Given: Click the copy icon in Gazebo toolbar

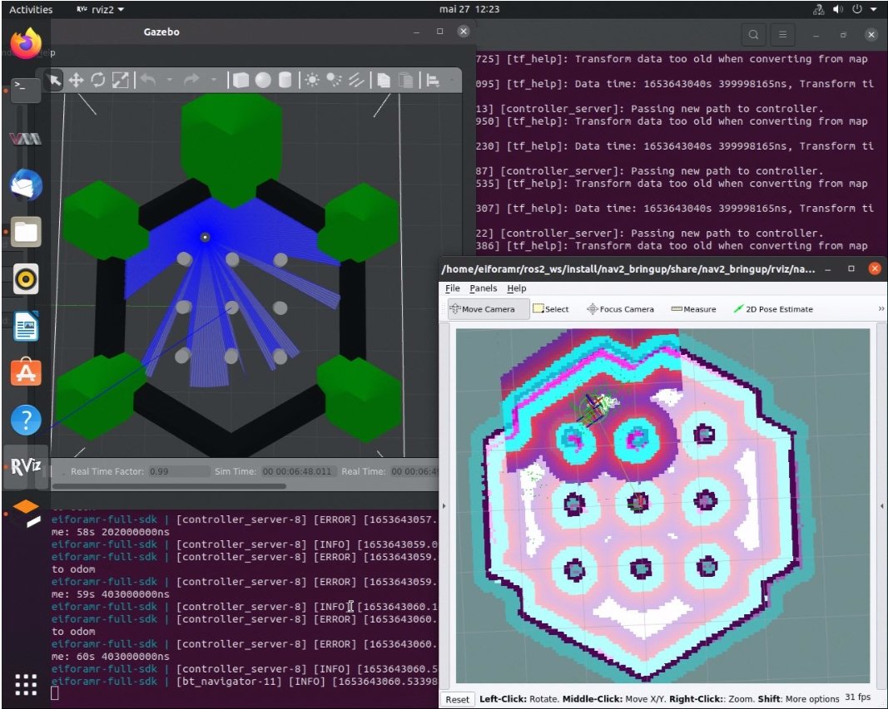Looking at the screenshot, I should point(383,80).
